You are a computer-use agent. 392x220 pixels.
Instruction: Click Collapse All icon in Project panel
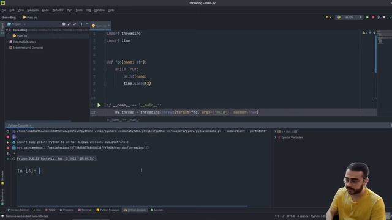click(x=75, y=24)
